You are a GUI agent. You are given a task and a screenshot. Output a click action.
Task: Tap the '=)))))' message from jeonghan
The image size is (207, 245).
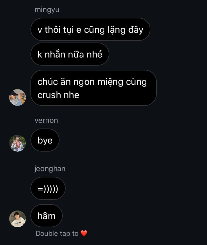[x=48, y=188]
